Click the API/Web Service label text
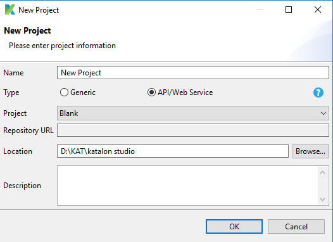333x242 pixels. point(185,92)
